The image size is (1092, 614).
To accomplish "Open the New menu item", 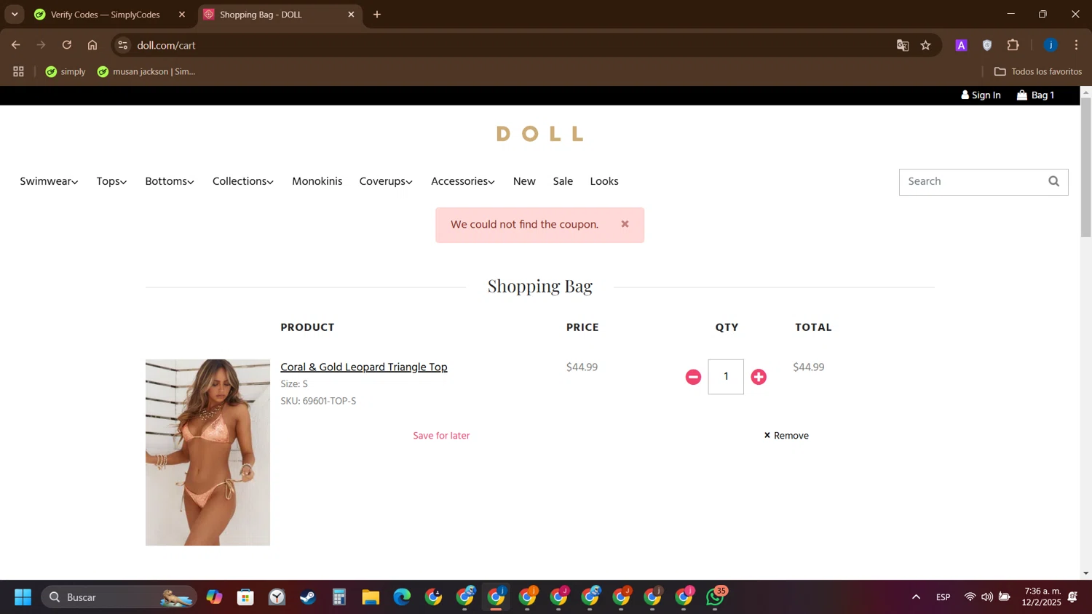I will (x=524, y=181).
